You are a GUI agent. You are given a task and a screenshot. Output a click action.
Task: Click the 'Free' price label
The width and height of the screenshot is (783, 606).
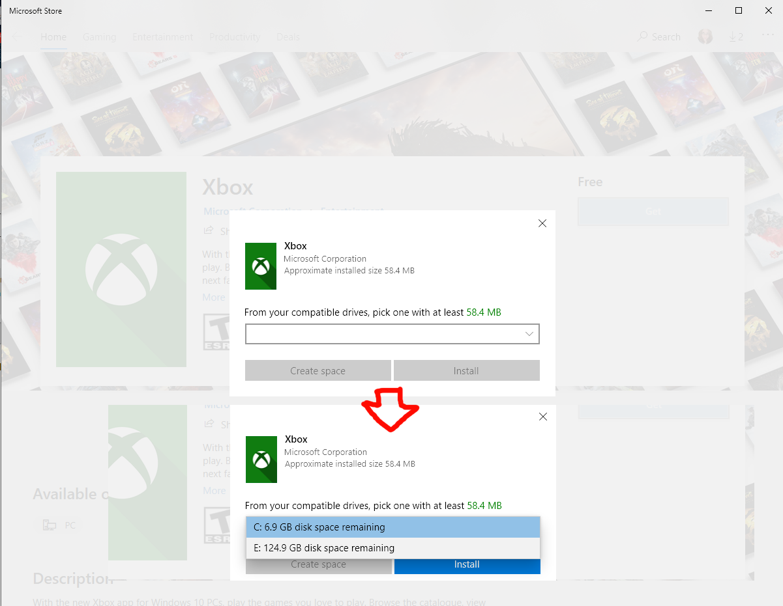(x=590, y=182)
